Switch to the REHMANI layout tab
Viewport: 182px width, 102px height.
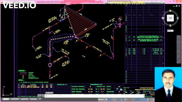[15, 99]
